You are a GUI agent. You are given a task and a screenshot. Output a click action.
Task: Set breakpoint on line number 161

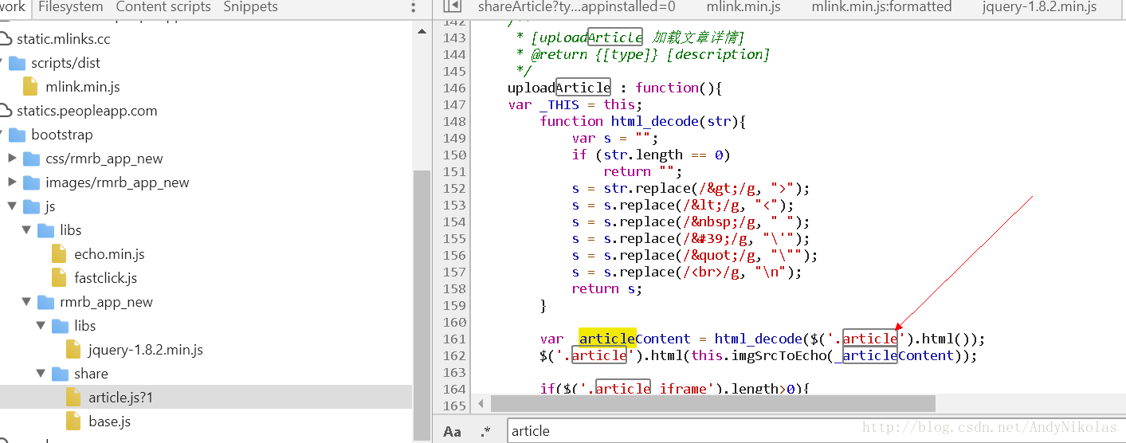(453, 339)
